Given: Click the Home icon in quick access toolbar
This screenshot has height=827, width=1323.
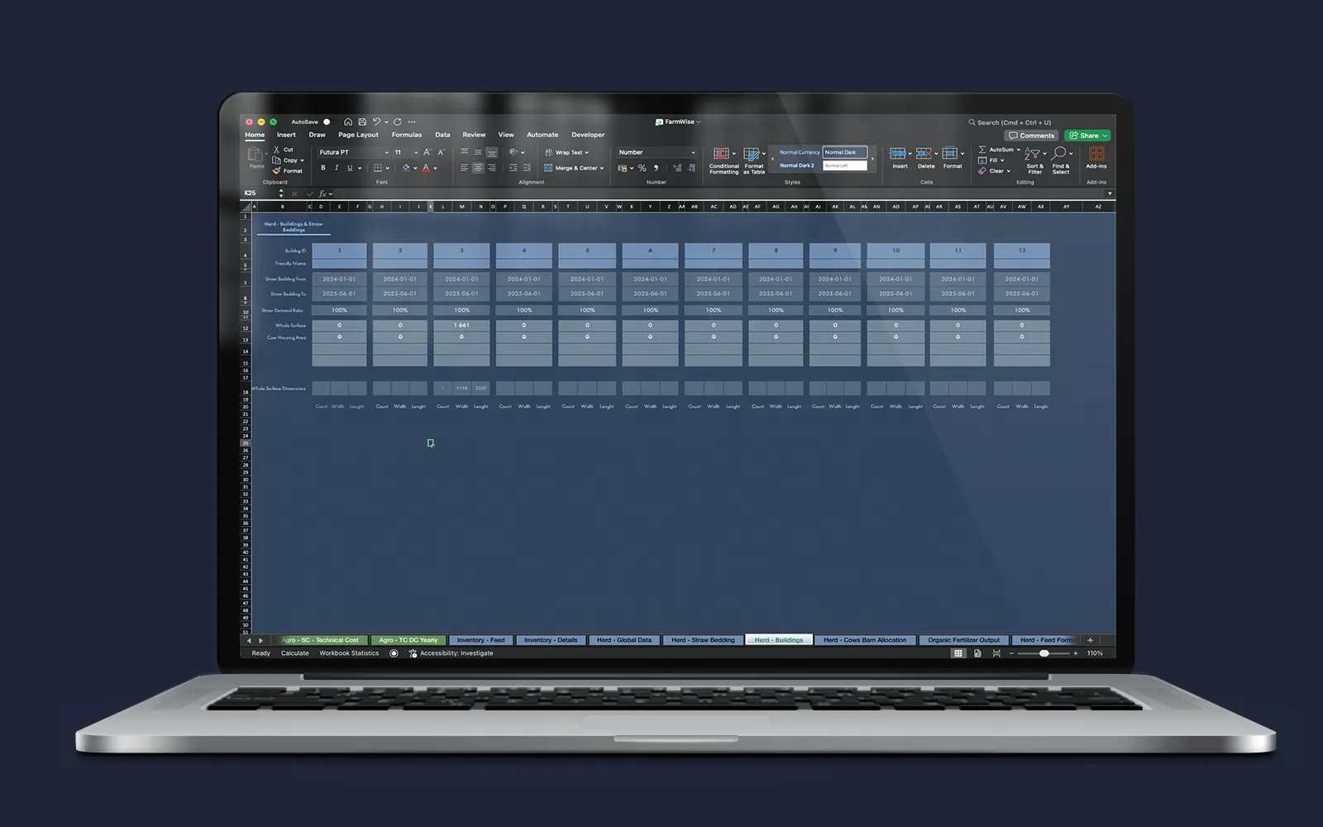Looking at the screenshot, I should click(348, 122).
